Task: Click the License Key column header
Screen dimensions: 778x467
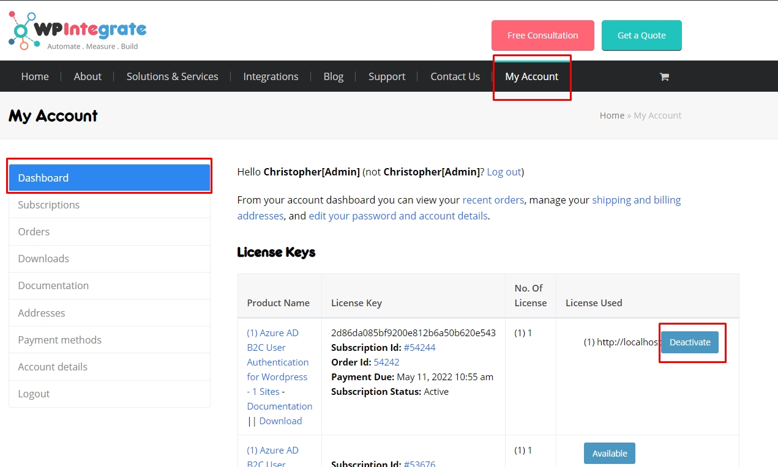Action: point(356,303)
